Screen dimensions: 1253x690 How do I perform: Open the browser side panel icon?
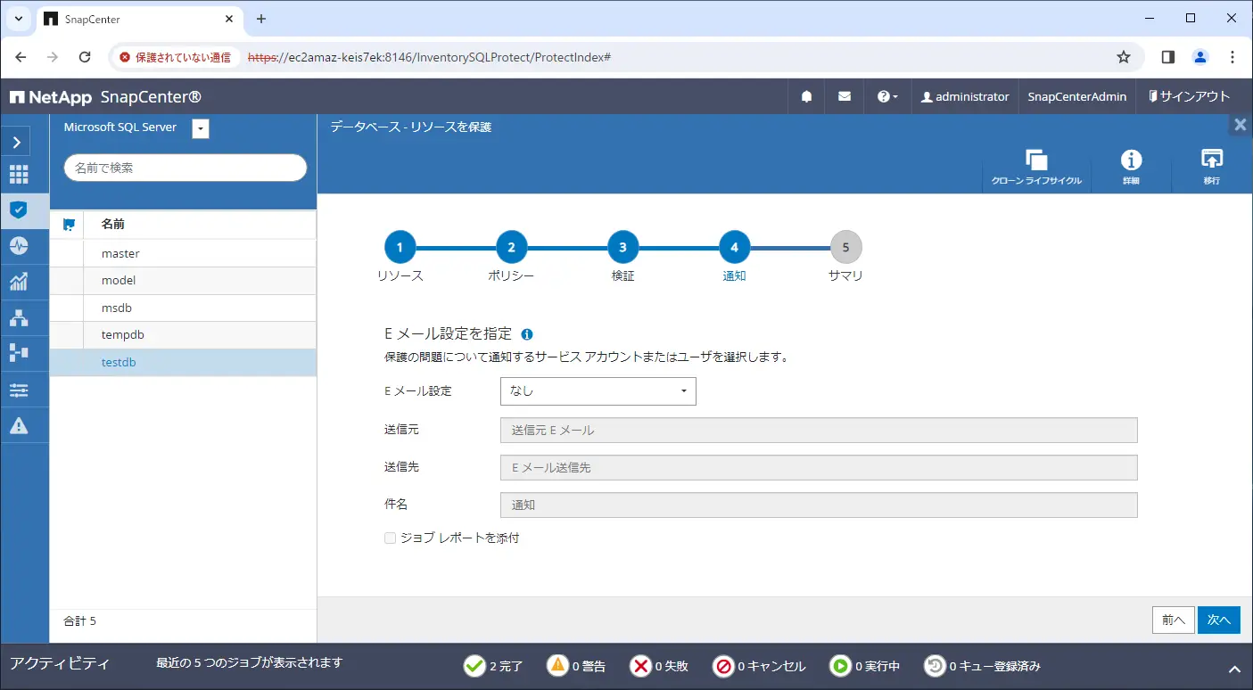1168,57
